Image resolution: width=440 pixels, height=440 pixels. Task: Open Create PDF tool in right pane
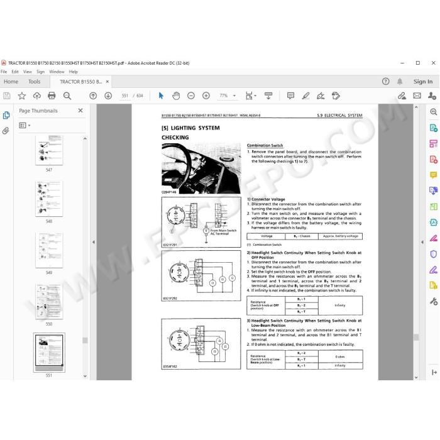[434, 160]
